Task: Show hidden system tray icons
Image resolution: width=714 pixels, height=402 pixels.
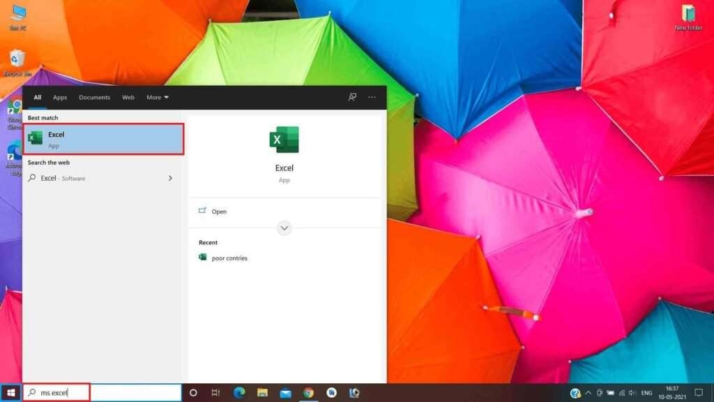Action: (x=588, y=392)
